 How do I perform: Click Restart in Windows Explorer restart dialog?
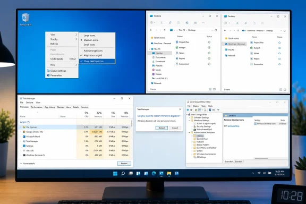point(161,128)
